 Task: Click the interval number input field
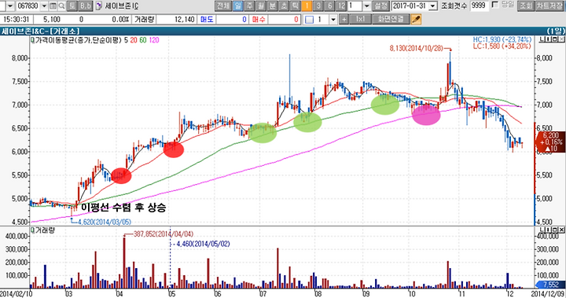click(x=355, y=6)
